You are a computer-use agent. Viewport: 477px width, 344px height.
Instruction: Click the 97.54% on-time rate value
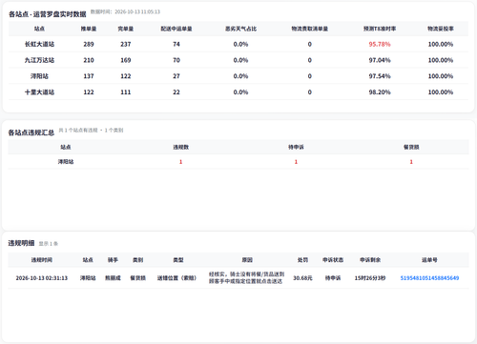point(380,76)
